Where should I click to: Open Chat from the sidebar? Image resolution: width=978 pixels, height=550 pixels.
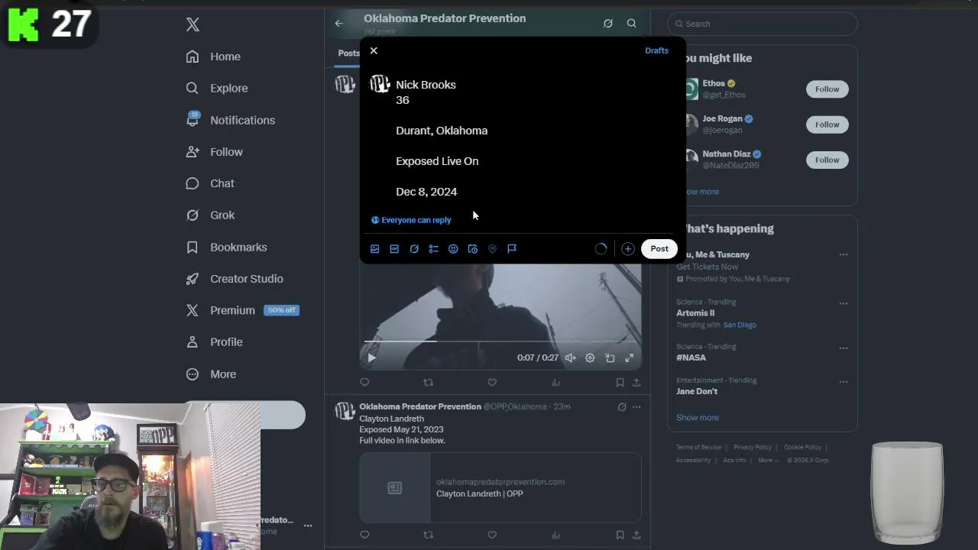point(210,183)
